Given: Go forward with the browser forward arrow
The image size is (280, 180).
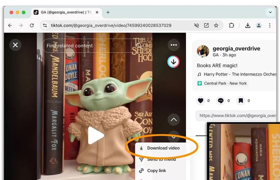Looking at the screenshot, I should pyautogui.click(x=21, y=26).
